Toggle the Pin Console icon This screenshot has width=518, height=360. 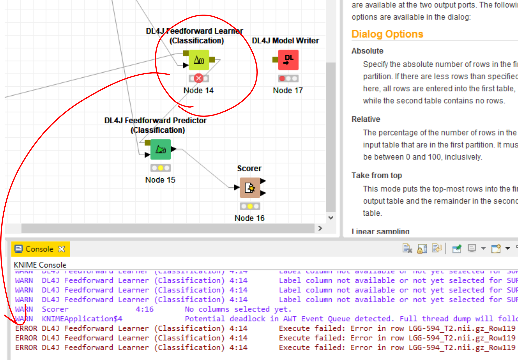[x=457, y=248]
